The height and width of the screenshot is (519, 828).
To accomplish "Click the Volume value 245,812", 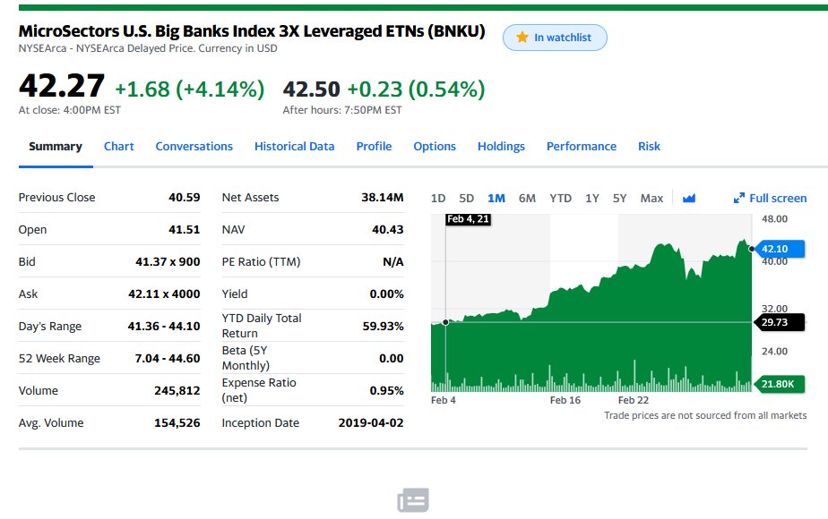I will (x=177, y=390).
